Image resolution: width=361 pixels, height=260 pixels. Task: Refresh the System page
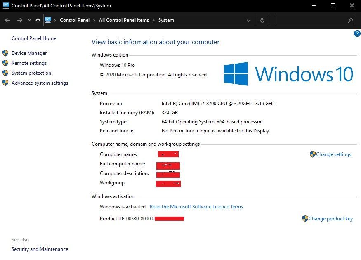click(262, 20)
